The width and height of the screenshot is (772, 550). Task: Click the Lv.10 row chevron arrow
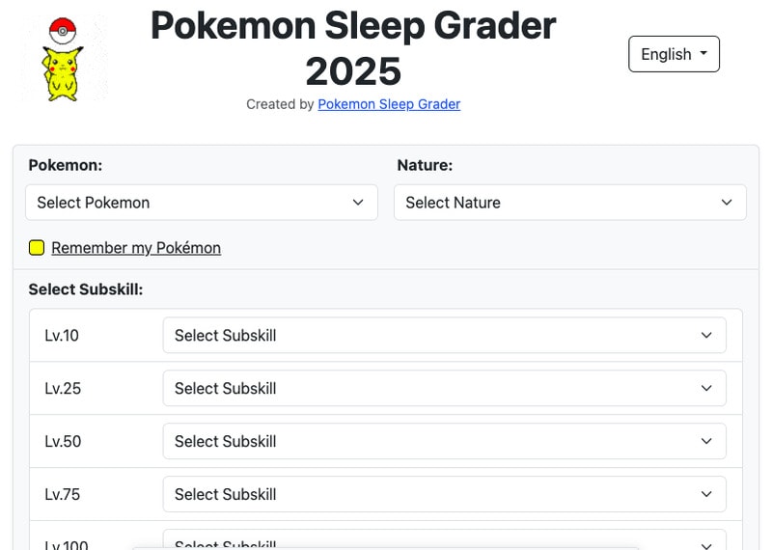click(706, 336)
